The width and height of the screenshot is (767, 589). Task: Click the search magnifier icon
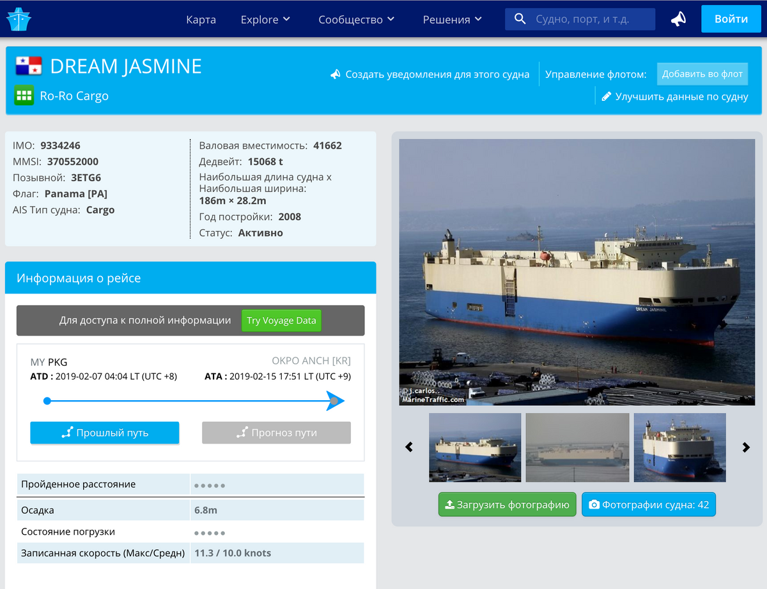coord(520,19)
